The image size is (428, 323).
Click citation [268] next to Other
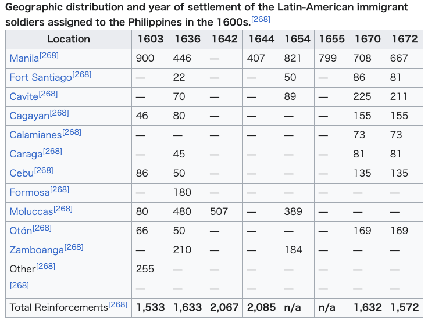click(x=45, y=266)
